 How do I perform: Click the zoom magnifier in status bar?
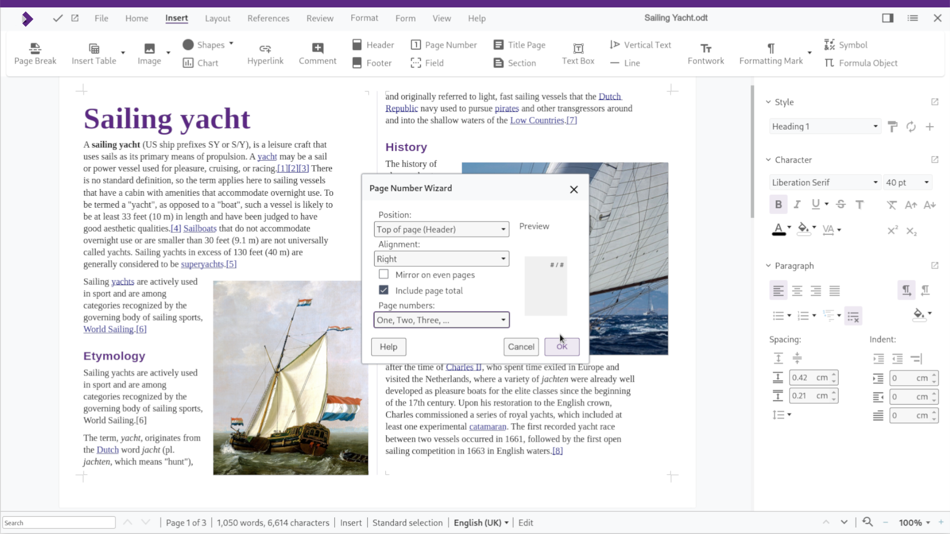coord(867,522)
